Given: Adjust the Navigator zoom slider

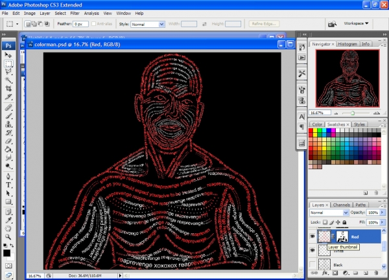Looking at the screenshot, I should click(353, 113).
